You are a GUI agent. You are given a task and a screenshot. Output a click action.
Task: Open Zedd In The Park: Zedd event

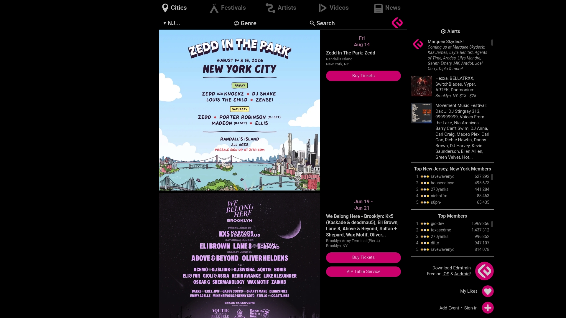[x=351, y=53]
